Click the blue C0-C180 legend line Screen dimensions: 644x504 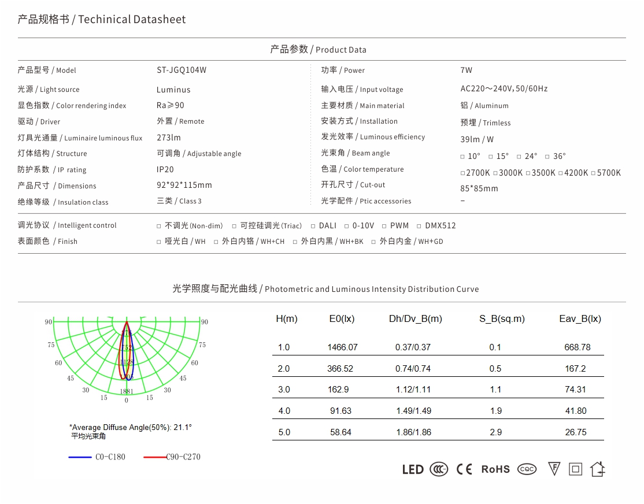pyautogui.click(x=80, y=457)
